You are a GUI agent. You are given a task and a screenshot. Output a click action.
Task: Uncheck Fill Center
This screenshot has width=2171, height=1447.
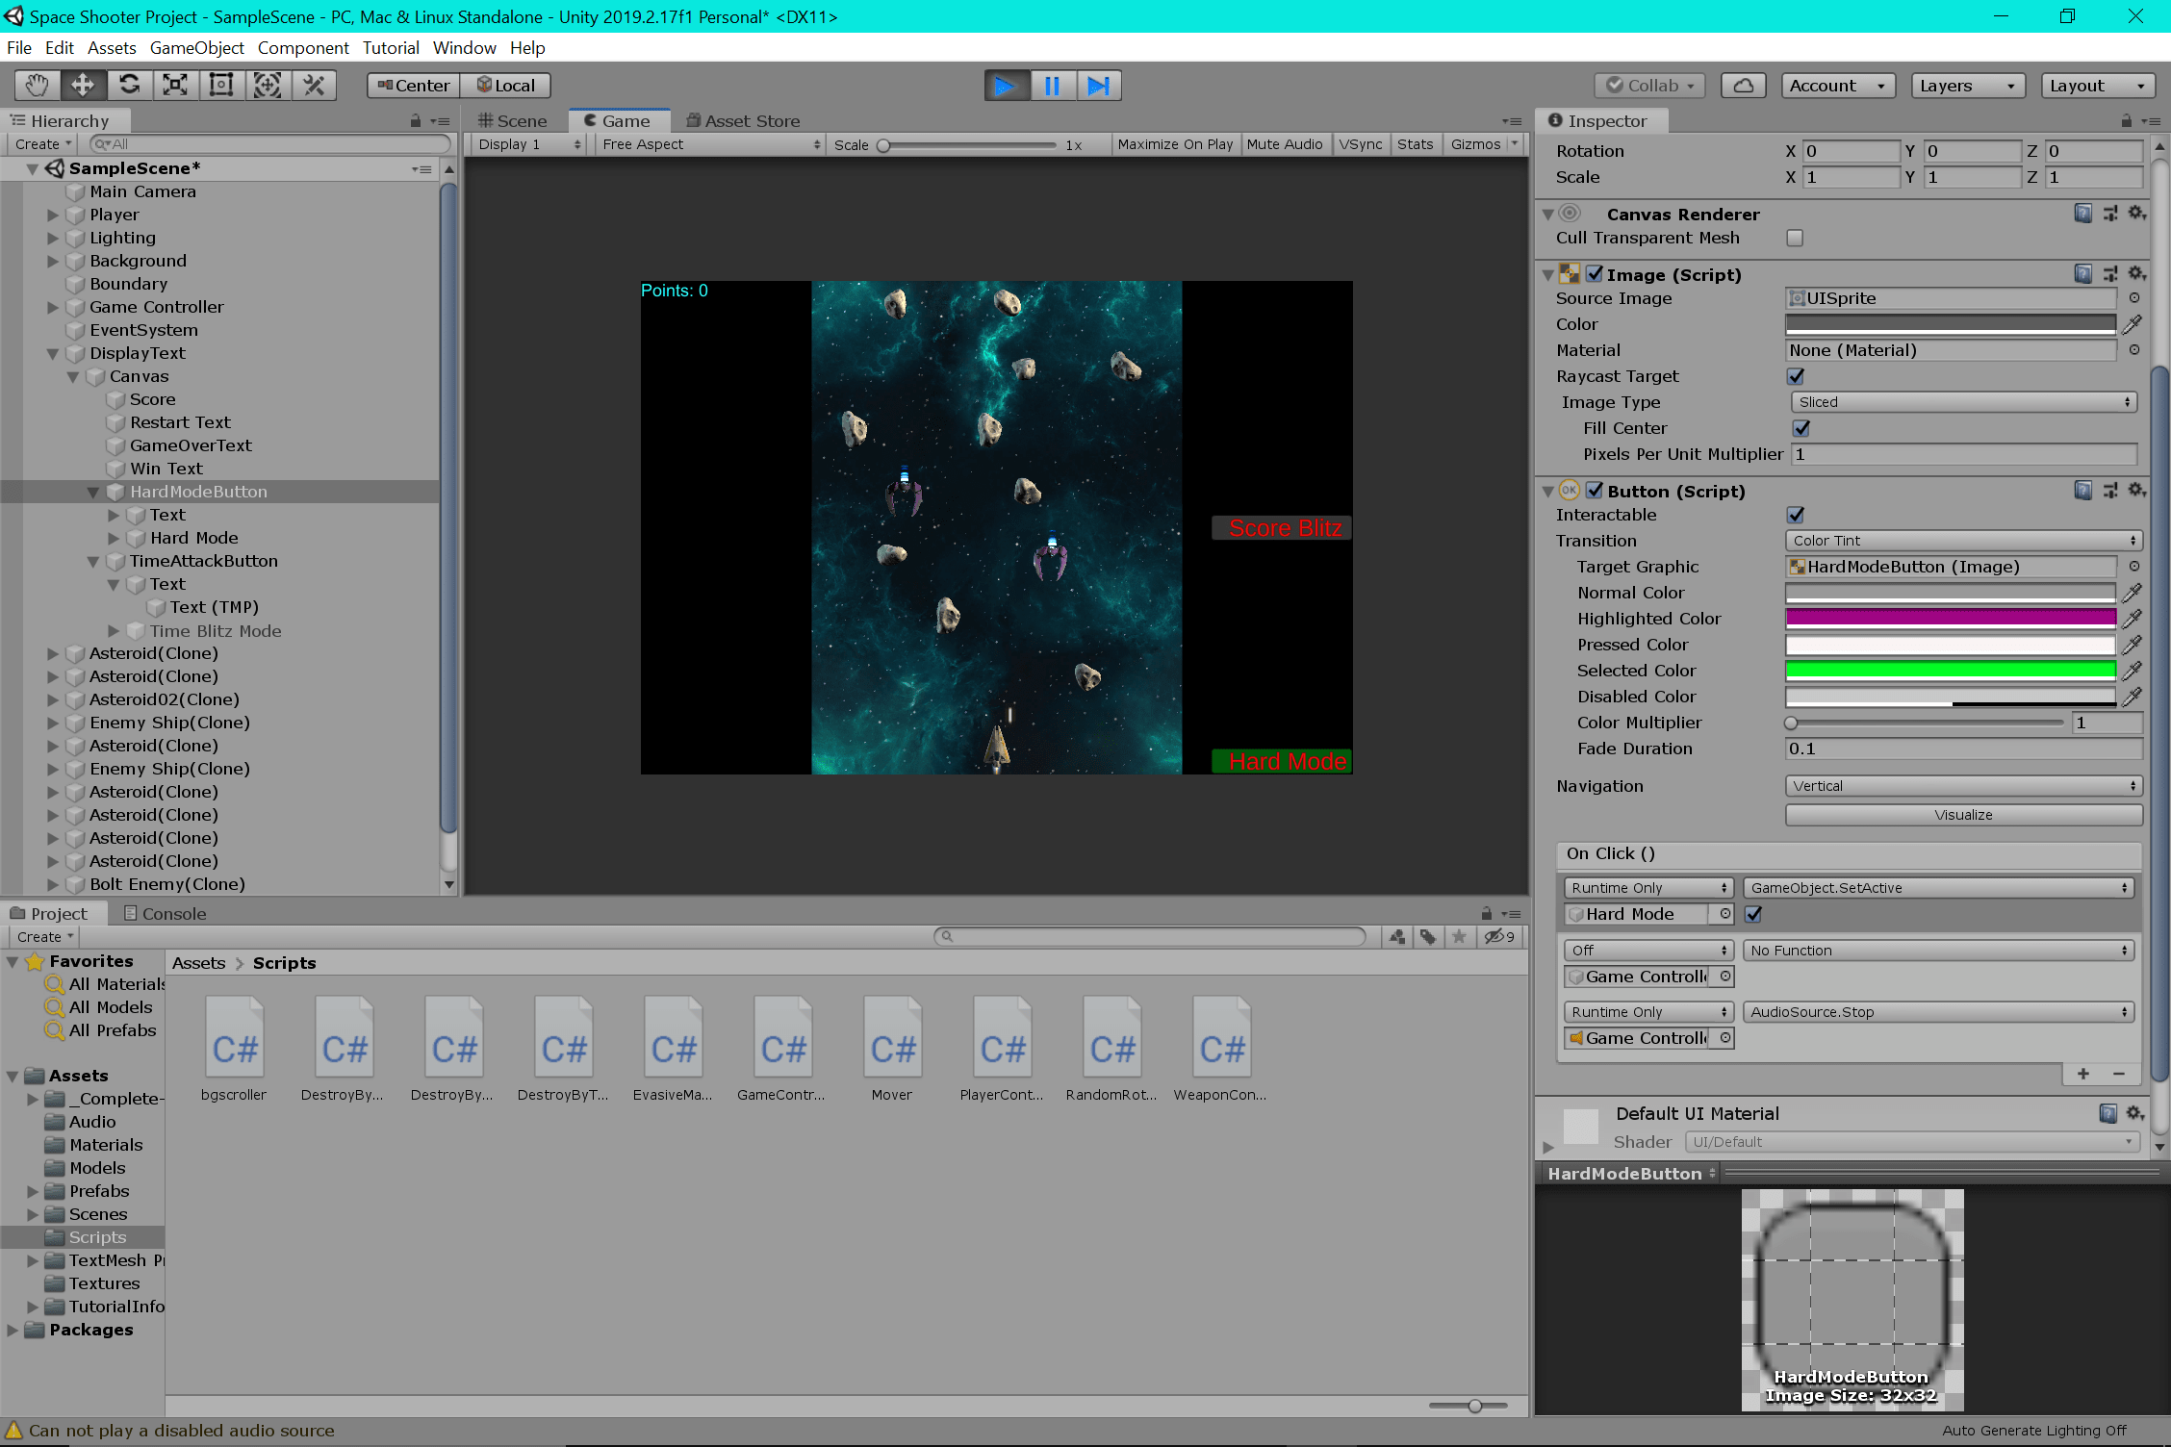click(1801, 428)
